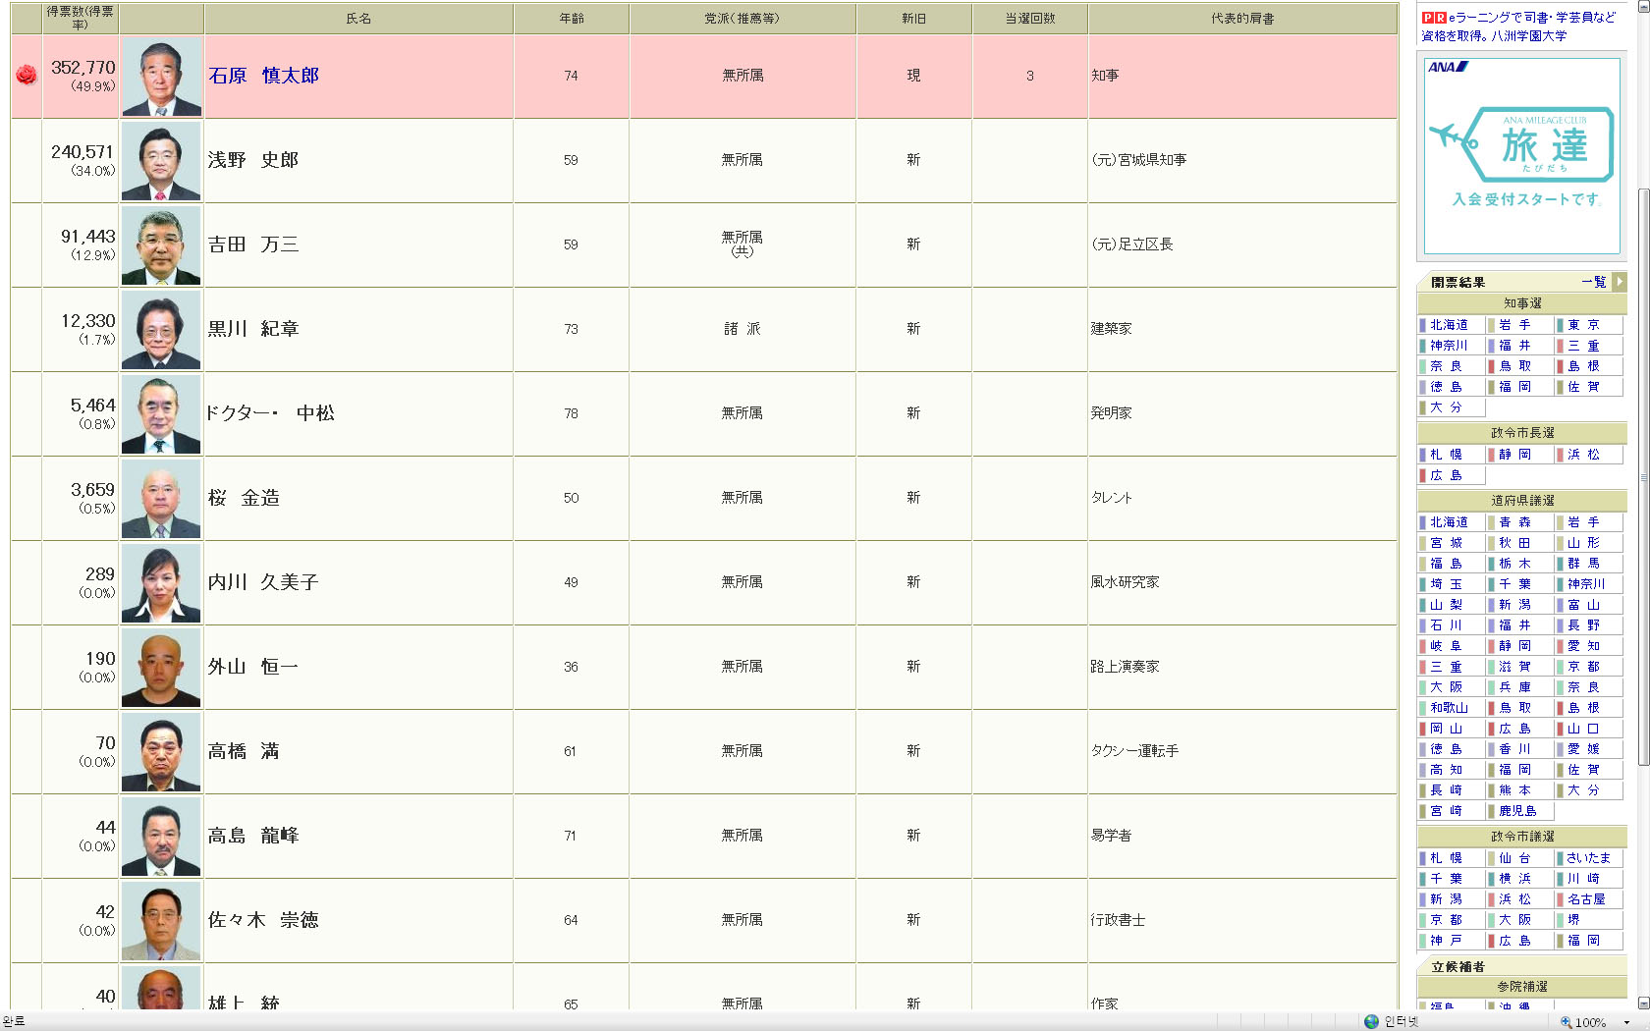1650x1031 pixels.
Task: Click the red PR advertisement badge
Action: click(1434, 18)
